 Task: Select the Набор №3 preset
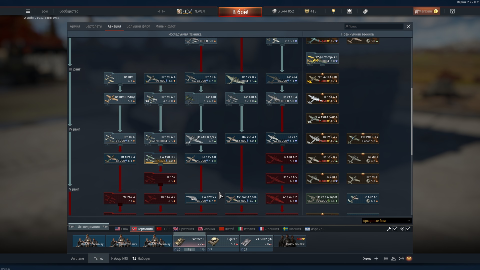tap(119, 258)
